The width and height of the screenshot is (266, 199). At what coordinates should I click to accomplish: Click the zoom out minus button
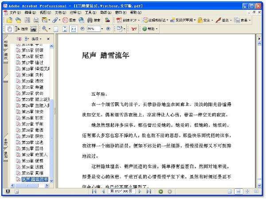tap(82, 29)
